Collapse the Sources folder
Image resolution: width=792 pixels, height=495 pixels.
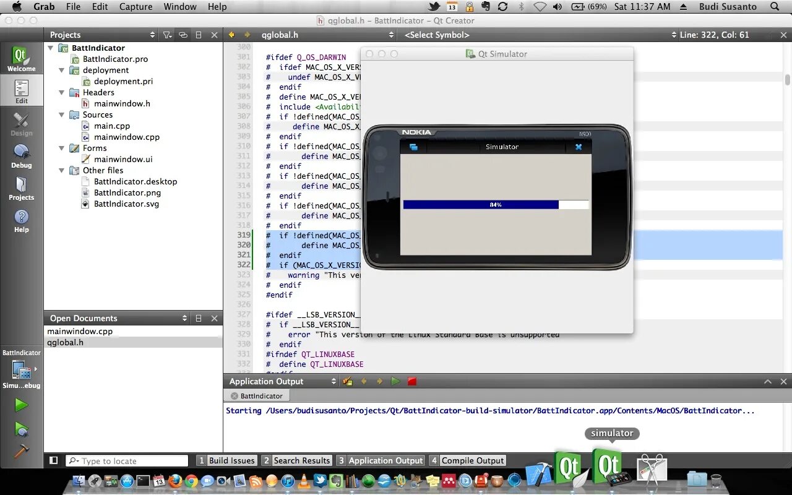(61, 114)
